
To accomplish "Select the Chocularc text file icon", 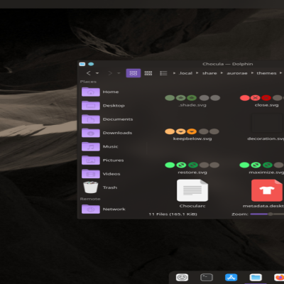I will 192,190.
